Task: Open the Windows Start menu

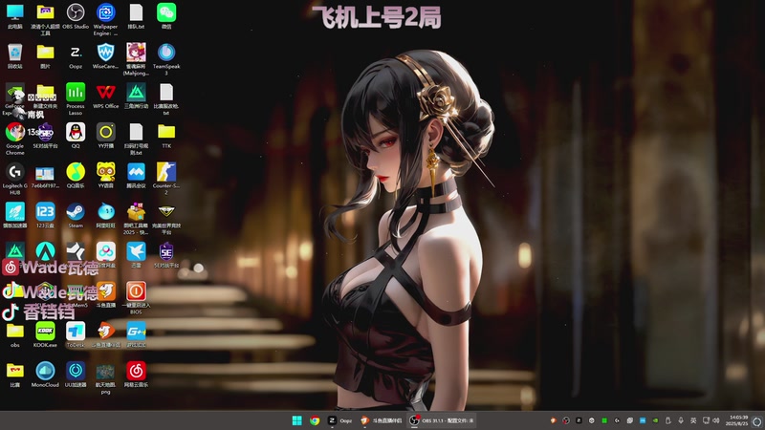Action: (x=296, y=420)
